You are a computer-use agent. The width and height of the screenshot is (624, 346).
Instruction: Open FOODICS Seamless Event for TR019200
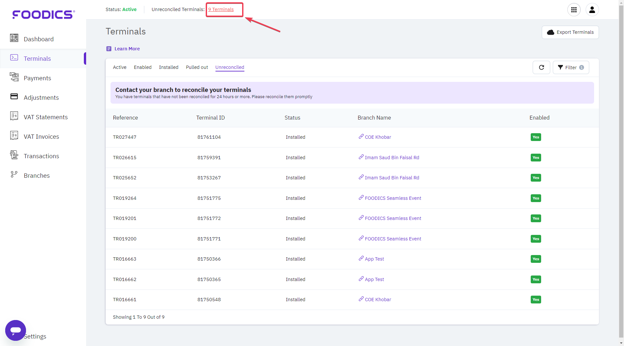[x=393, y=239]
